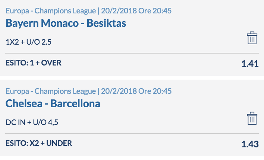The height and width of the screenshot is (160, 264).
Task: Click the DC IN + U/O 4,5 market label
Action: pos(32,122)
